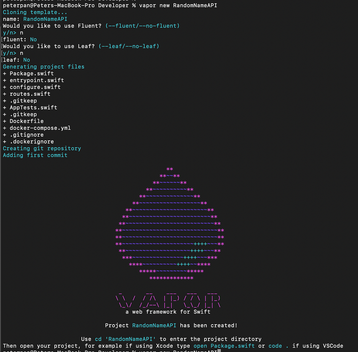Click the --leaf/--no-leaf option hint
The height and width of the screenshot is (352, 358).
pyautogui.click(x=129, y=46)
